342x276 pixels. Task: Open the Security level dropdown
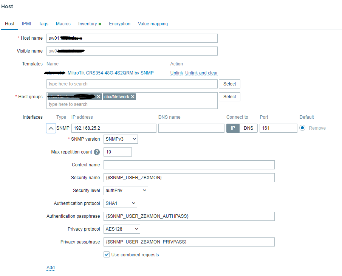tap(125, 191)
